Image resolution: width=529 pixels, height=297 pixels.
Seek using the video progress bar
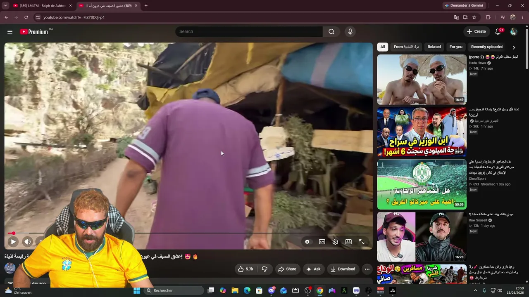(x=188, y=233)
